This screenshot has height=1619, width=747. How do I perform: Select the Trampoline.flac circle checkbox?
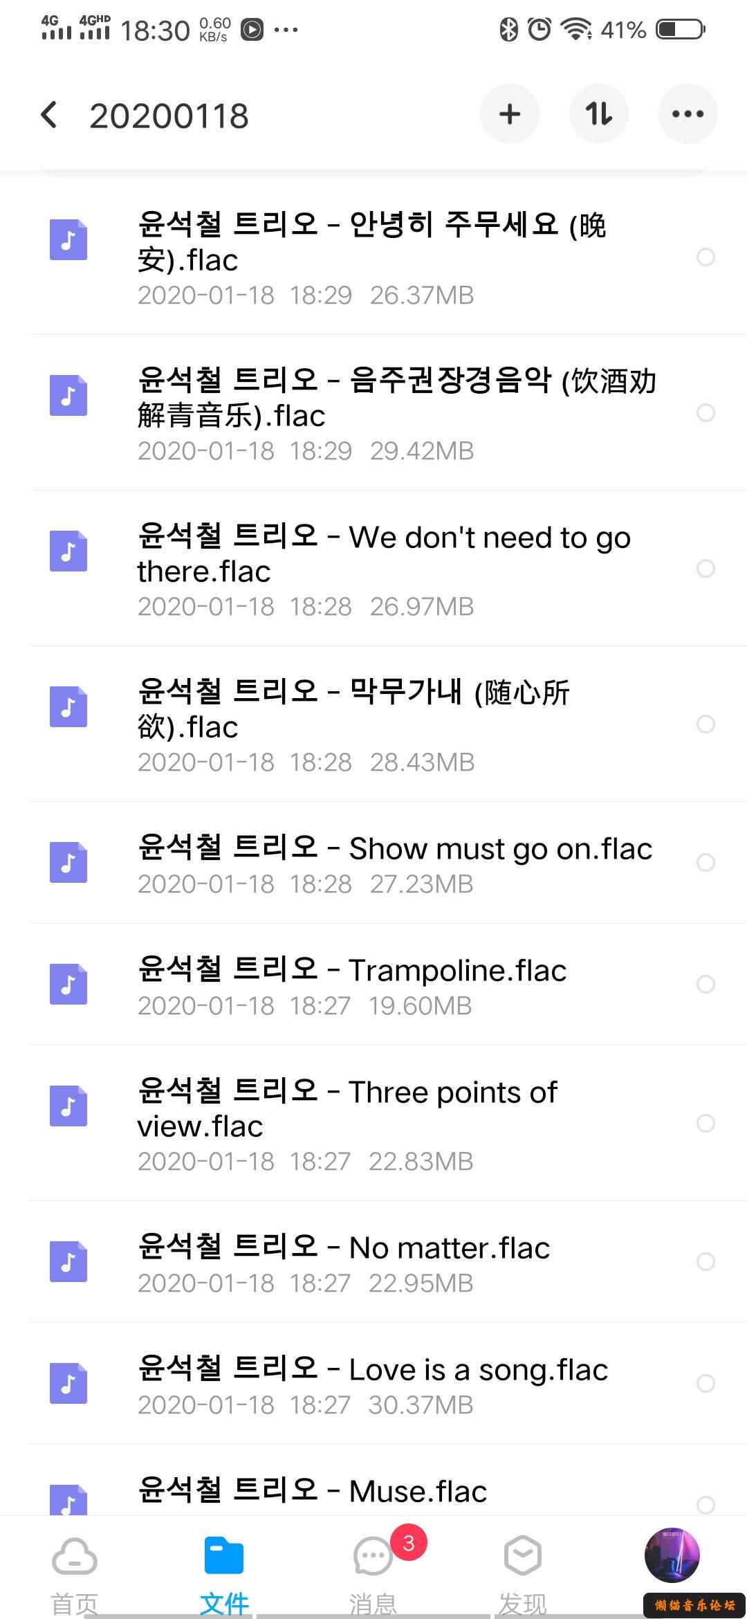[x=705, y=984]
